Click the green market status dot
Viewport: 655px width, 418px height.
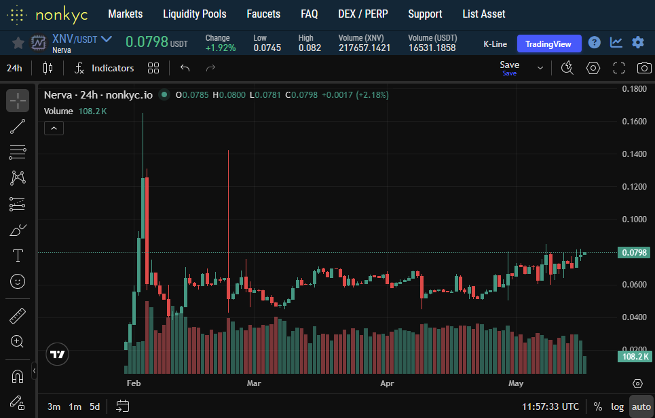click(164, 94)
